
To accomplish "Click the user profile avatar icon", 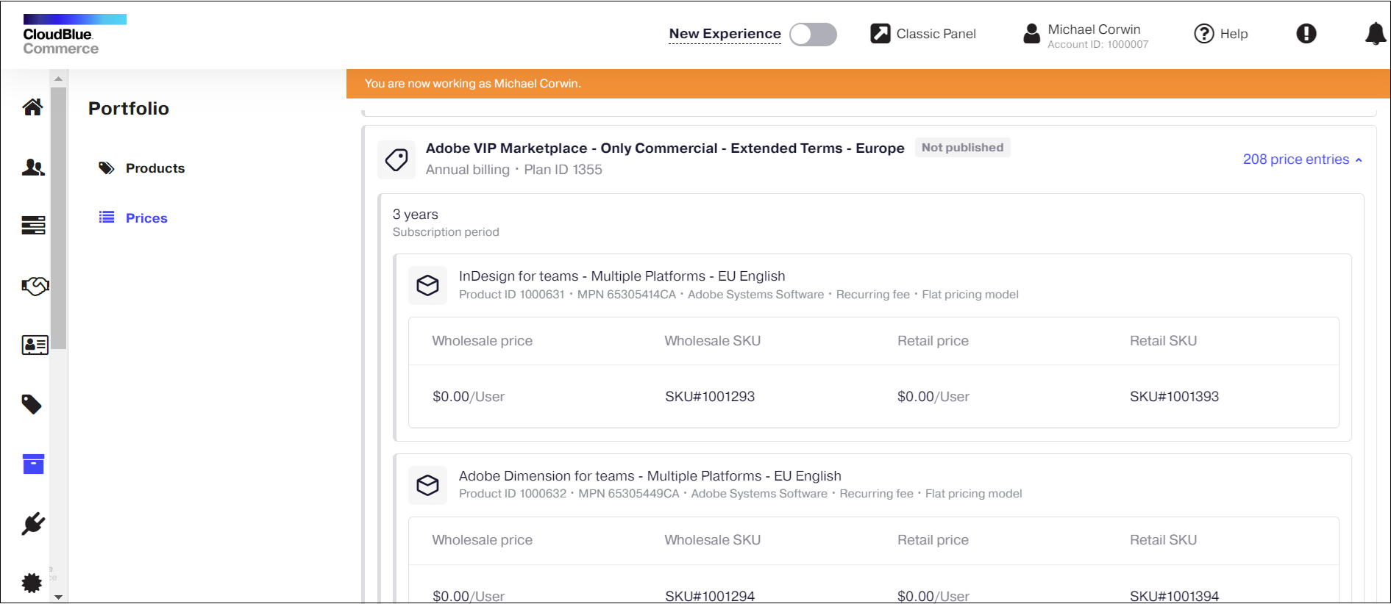I will click(x=1032, y=34).
